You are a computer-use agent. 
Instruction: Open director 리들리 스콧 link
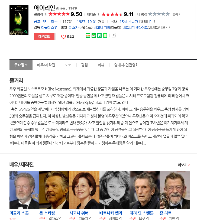pyautogui.click(x=49, y=27)
